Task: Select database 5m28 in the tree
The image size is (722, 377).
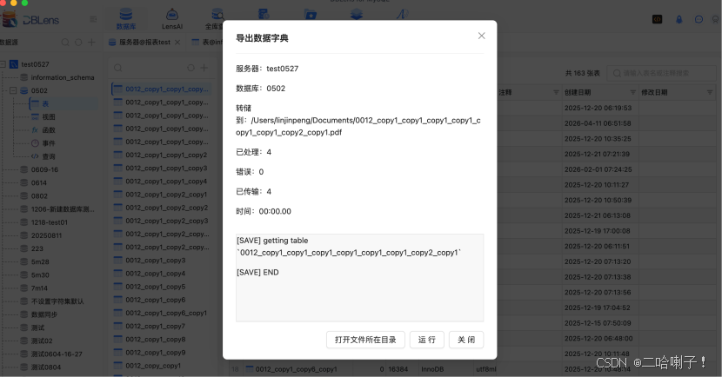Action: [x=40, y=261]
